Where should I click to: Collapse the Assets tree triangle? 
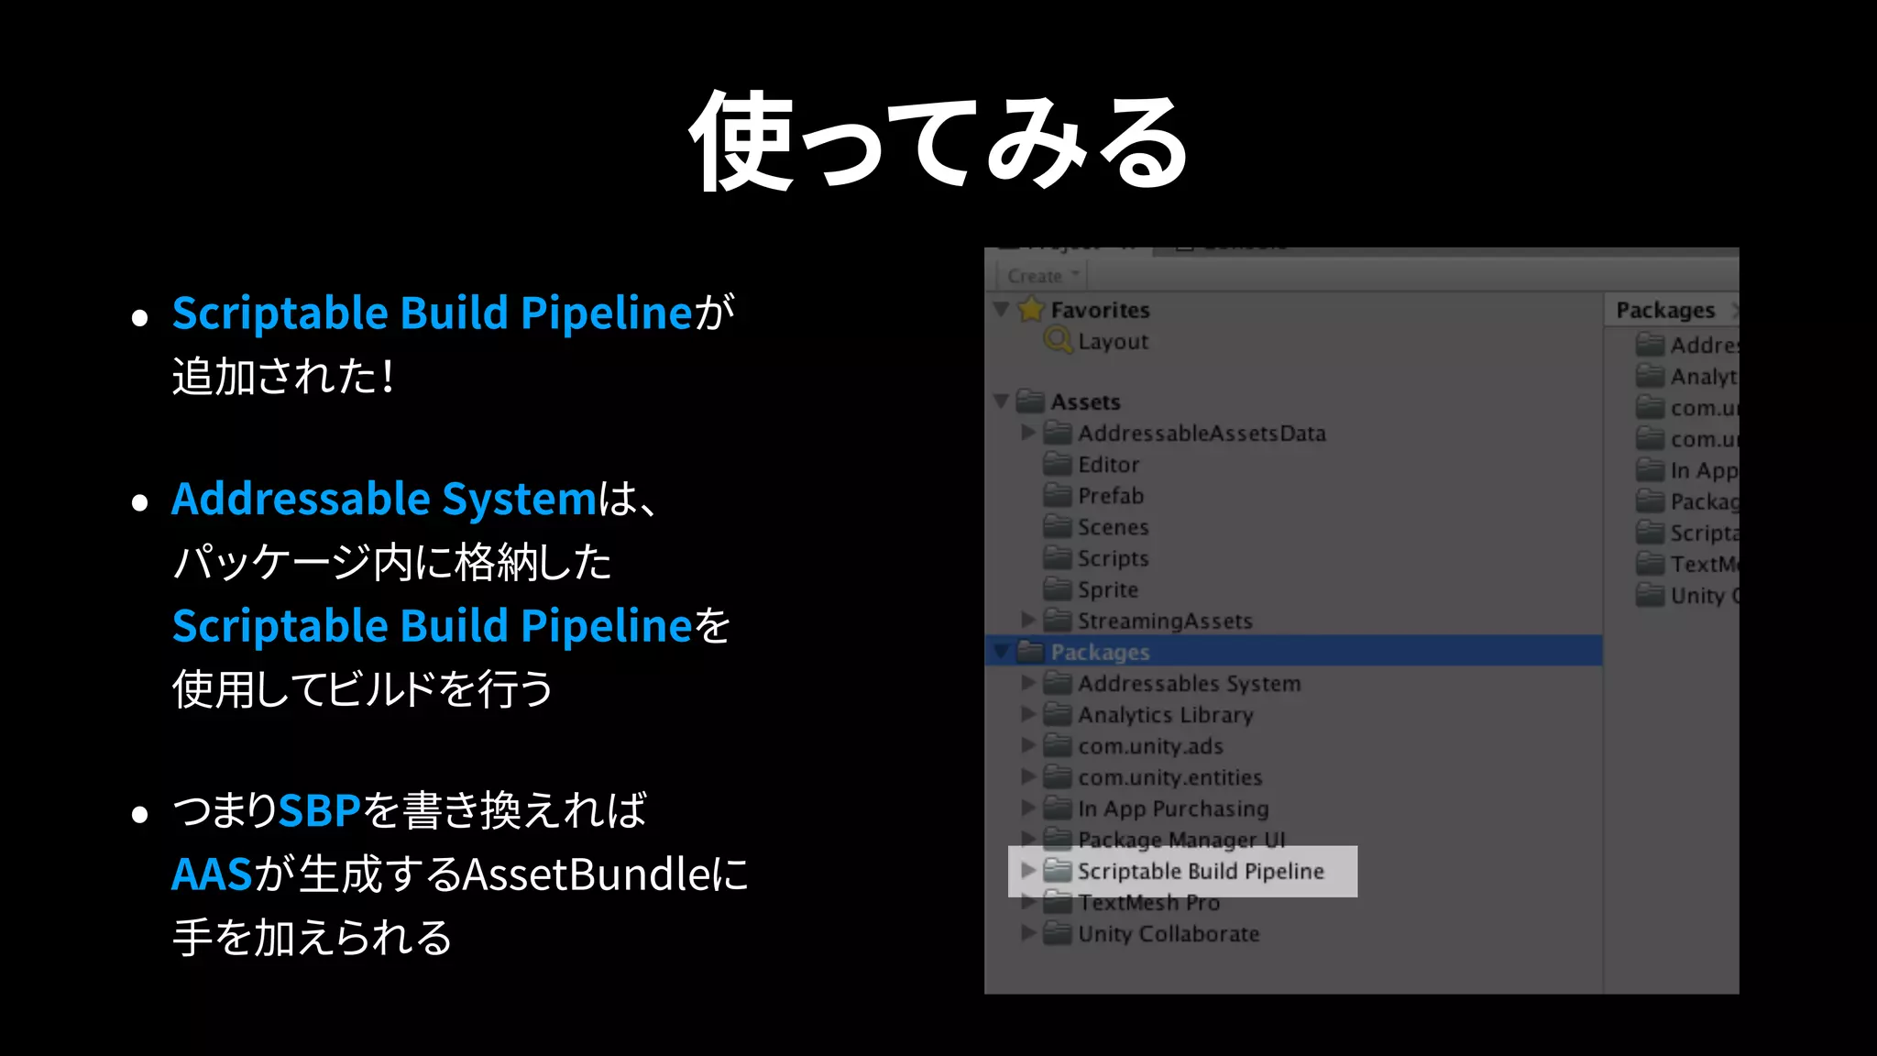(x=1001, y=401)
